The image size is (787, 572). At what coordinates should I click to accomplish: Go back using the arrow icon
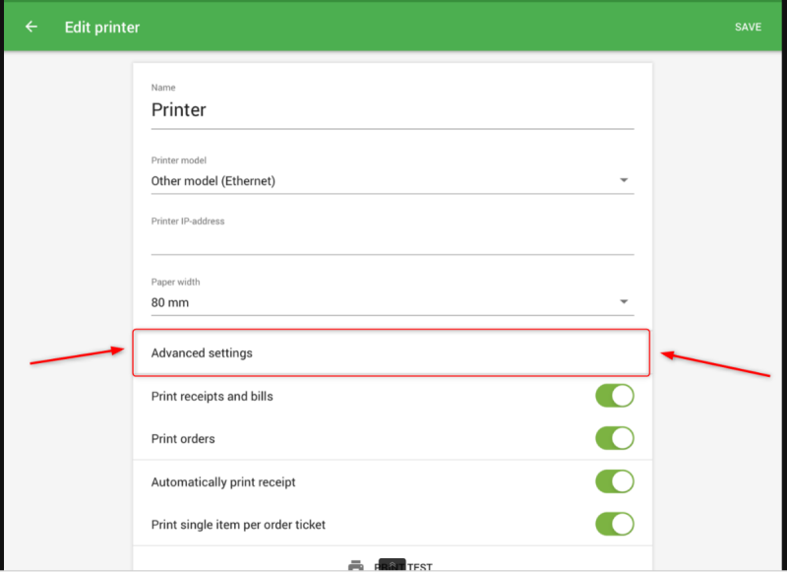tap(31, 27)
